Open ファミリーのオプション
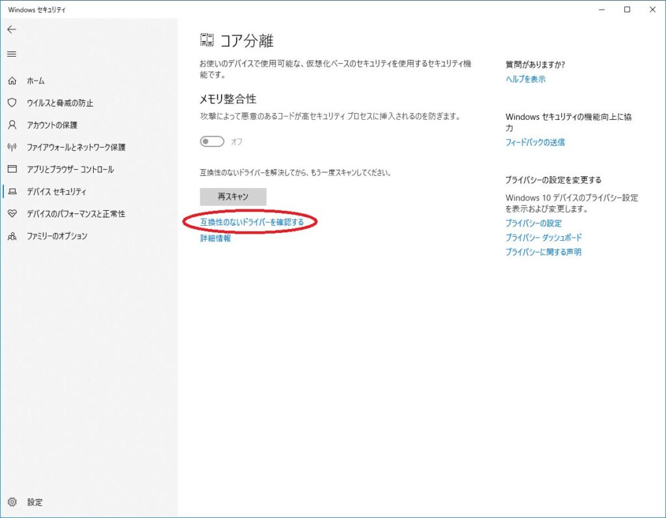The height and width of the screenshot is (518, 666). tap(57, 236)
